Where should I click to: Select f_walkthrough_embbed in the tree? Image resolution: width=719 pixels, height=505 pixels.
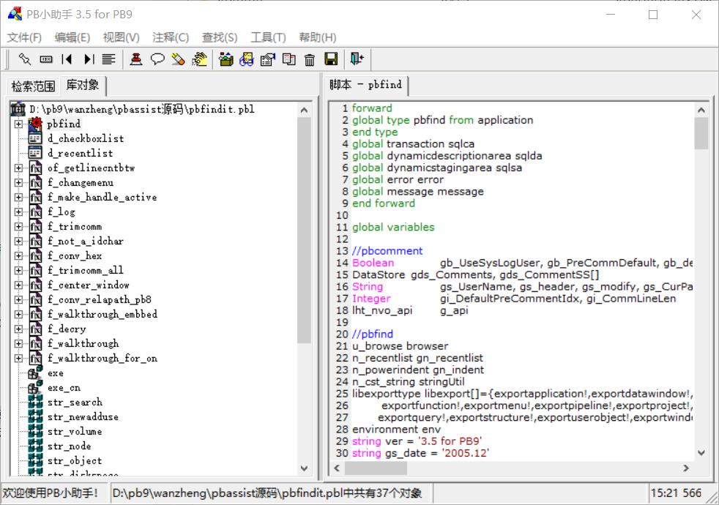point(103,315)
